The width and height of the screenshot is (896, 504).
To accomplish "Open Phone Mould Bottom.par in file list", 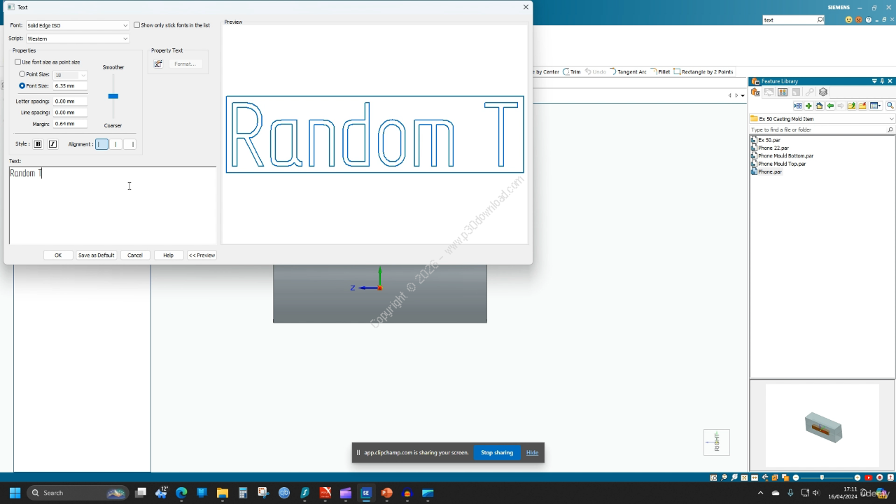I will point(785,156).
